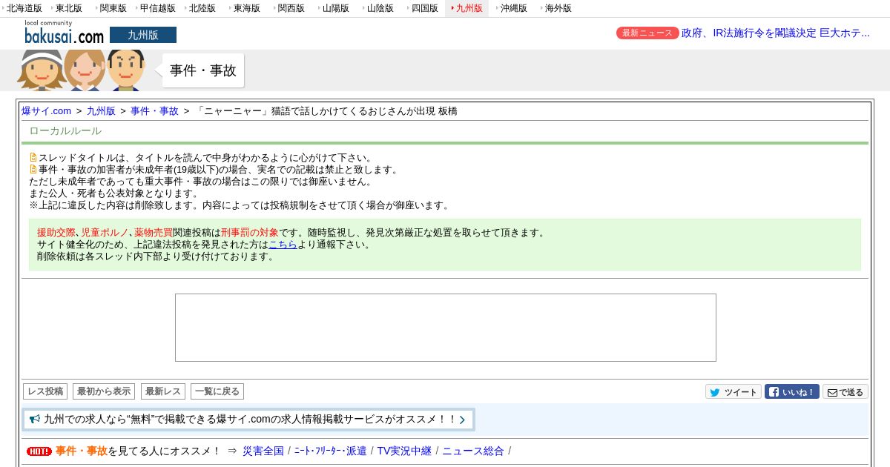Jump to 最新レス button
890x467 pixels.
click(163, 391)
